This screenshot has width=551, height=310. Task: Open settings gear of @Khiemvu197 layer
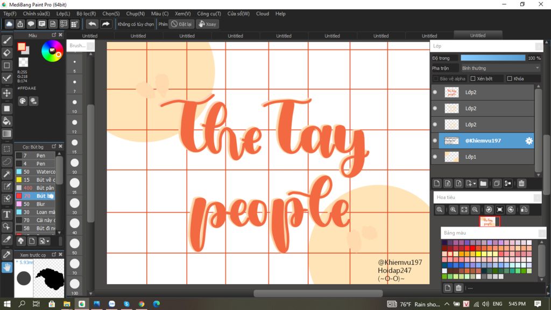pos(529,140)
